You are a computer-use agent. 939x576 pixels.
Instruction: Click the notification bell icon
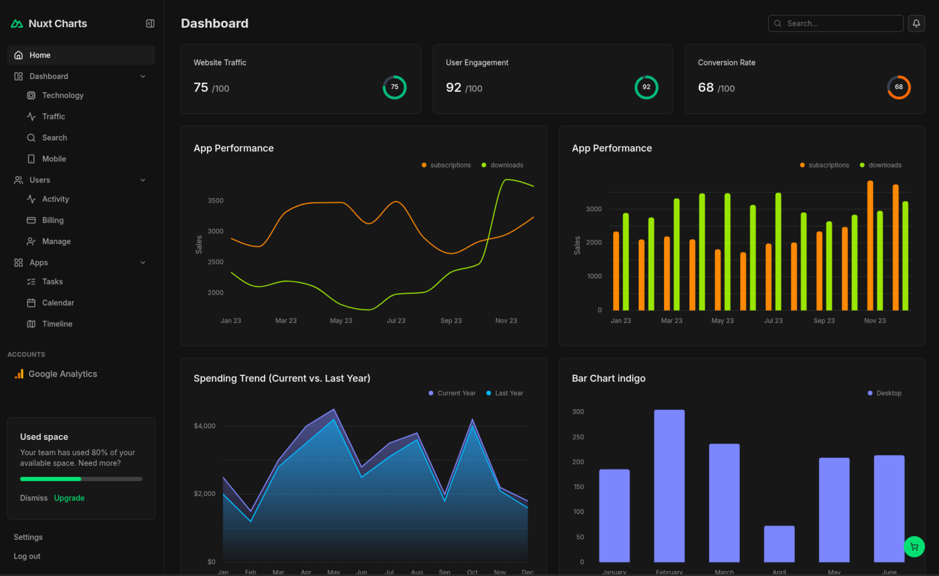tap(916, 23)
